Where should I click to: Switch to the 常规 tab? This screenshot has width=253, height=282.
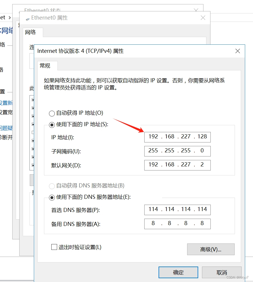pos(48,66)
